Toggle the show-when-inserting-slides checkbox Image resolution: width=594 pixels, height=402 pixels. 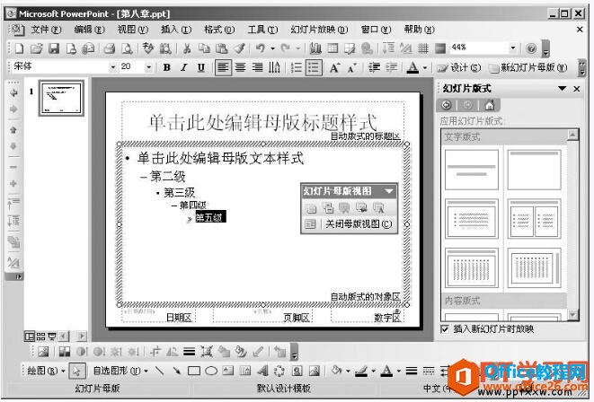pyautogui.click(x=445, y=329)
